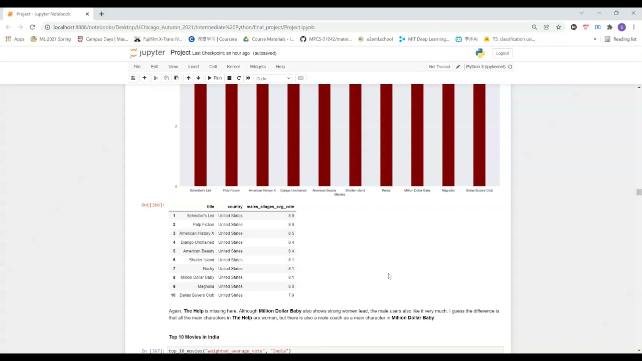Click the Dallas Buyers Club table cell
642x361 pixels.
(197, 295)
